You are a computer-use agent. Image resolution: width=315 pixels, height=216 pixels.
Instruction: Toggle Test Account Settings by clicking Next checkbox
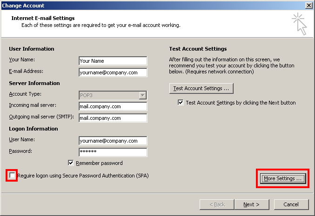pyautogui.click(x=181, y=103)
